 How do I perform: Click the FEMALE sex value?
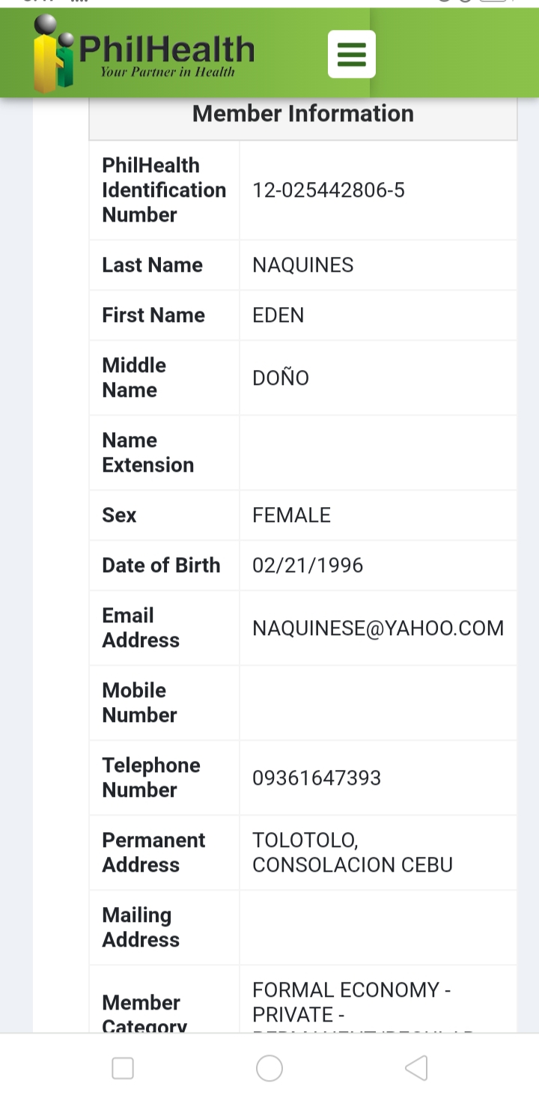click(x=292, y=515)
